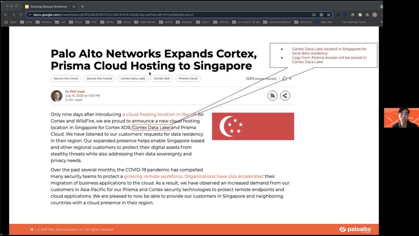
Task: Open the malware bookmark folder
Action: (184, 22)
